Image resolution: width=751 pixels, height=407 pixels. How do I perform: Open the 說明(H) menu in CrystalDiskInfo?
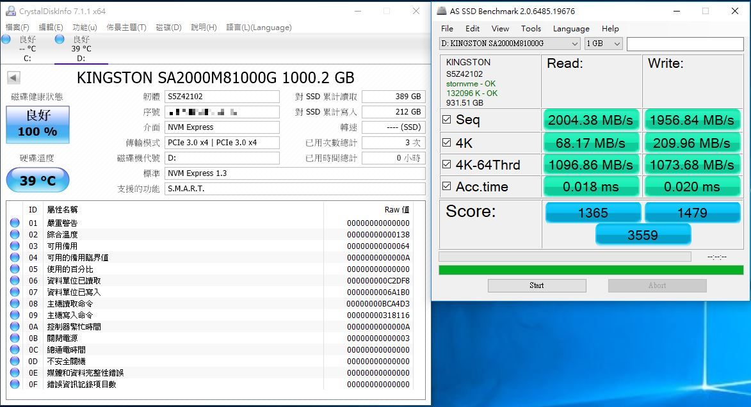(x=204, y=28)
